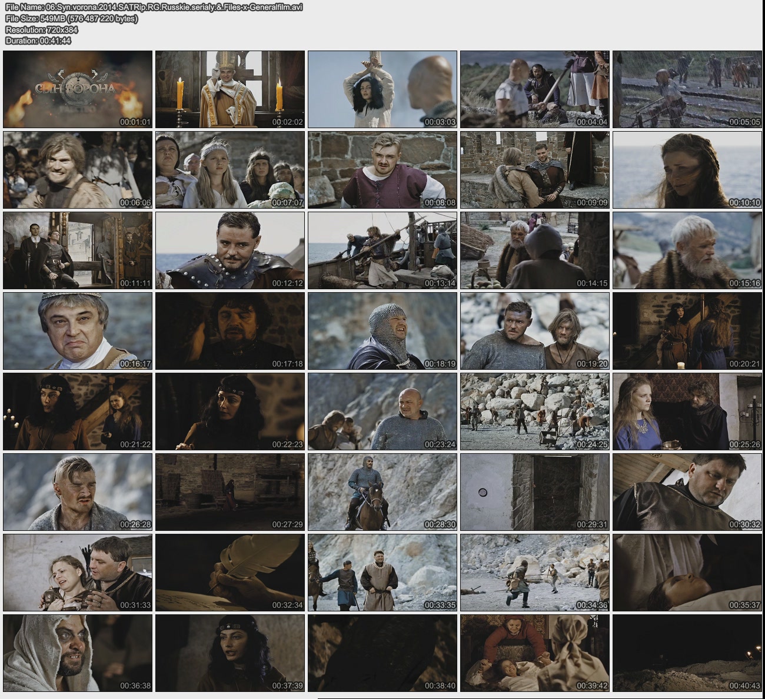
Task: Select the chainmail hood knight thumbnail at 00:18:19
Action: (x=382, y=331)
